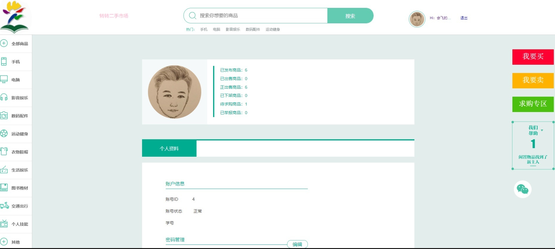The height and width of the screenshot is (249, 555).
Task: Click hot keyword 手机 under search
Action: pos(204,29)
